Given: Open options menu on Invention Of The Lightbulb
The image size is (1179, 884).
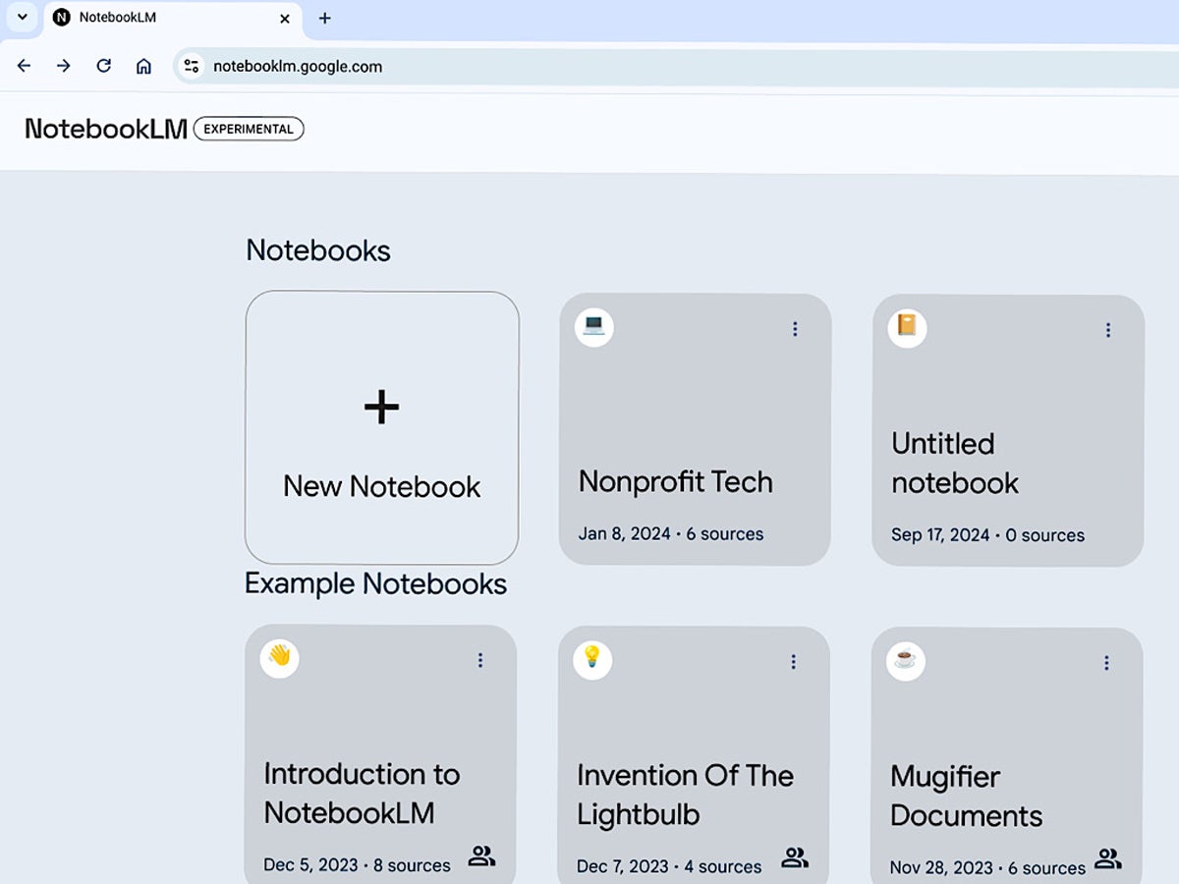Looking at the screenshot, I should 794,662.
